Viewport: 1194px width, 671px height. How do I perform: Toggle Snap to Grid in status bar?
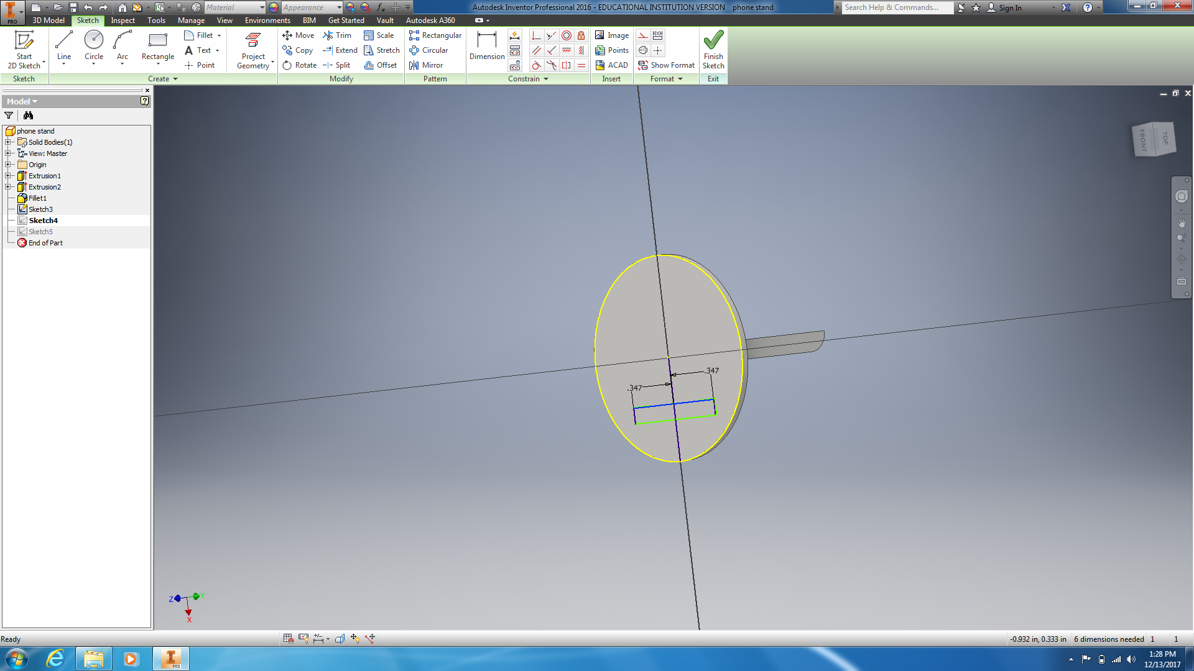[x=289, y=639]
